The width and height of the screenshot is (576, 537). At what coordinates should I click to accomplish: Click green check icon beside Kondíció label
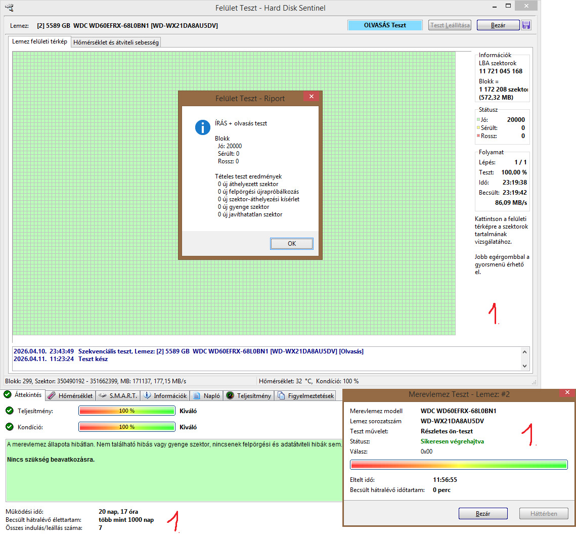point(10,427)
